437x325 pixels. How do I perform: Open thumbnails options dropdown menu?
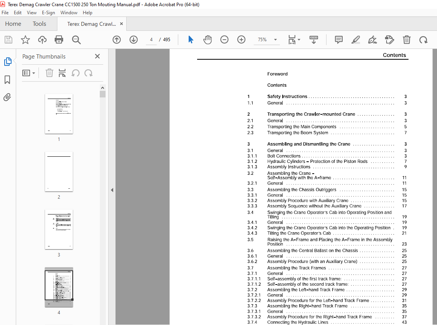29,73
